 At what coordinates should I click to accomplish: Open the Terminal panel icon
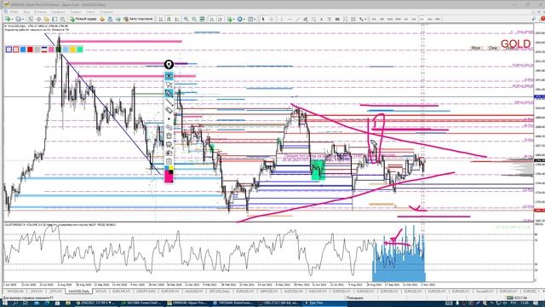coord(54,19)
